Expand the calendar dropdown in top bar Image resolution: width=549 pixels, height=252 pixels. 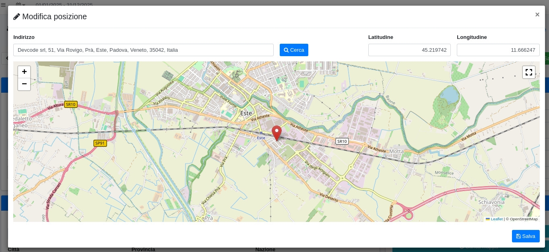tap(20, 5)
